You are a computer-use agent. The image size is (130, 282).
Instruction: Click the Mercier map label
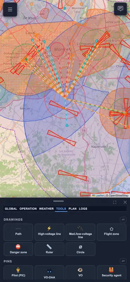click(25, 109)
